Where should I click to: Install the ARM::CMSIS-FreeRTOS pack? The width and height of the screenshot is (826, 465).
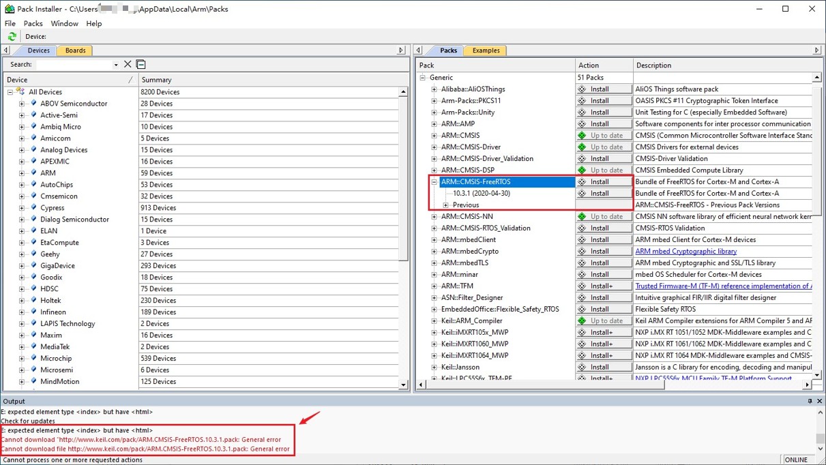(x=604, y=182)
